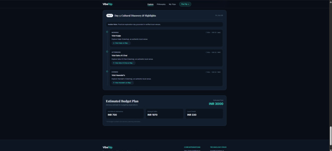332x151 pixels.
Task: Click the VibeTrip logo in the header
Action: (x=108, y=4)
